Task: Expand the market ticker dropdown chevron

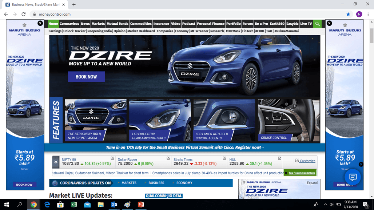Action: 56,162
